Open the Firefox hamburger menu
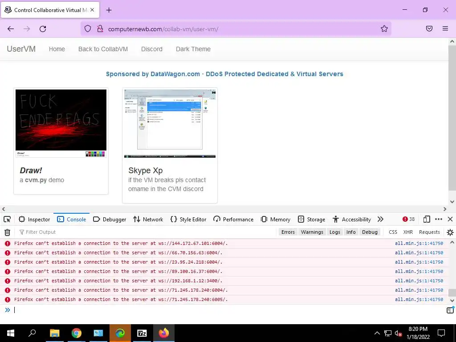456x342 pixels. pyautogui.click(x=445, y=28)
